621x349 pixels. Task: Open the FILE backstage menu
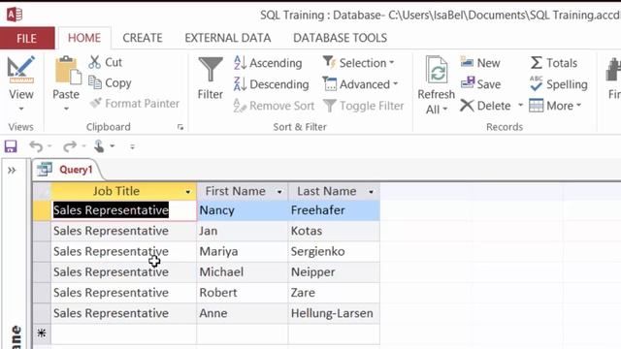27,39
